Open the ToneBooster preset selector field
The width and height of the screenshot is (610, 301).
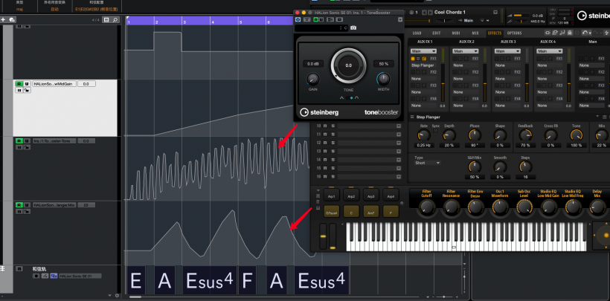(x=321, y=28)
